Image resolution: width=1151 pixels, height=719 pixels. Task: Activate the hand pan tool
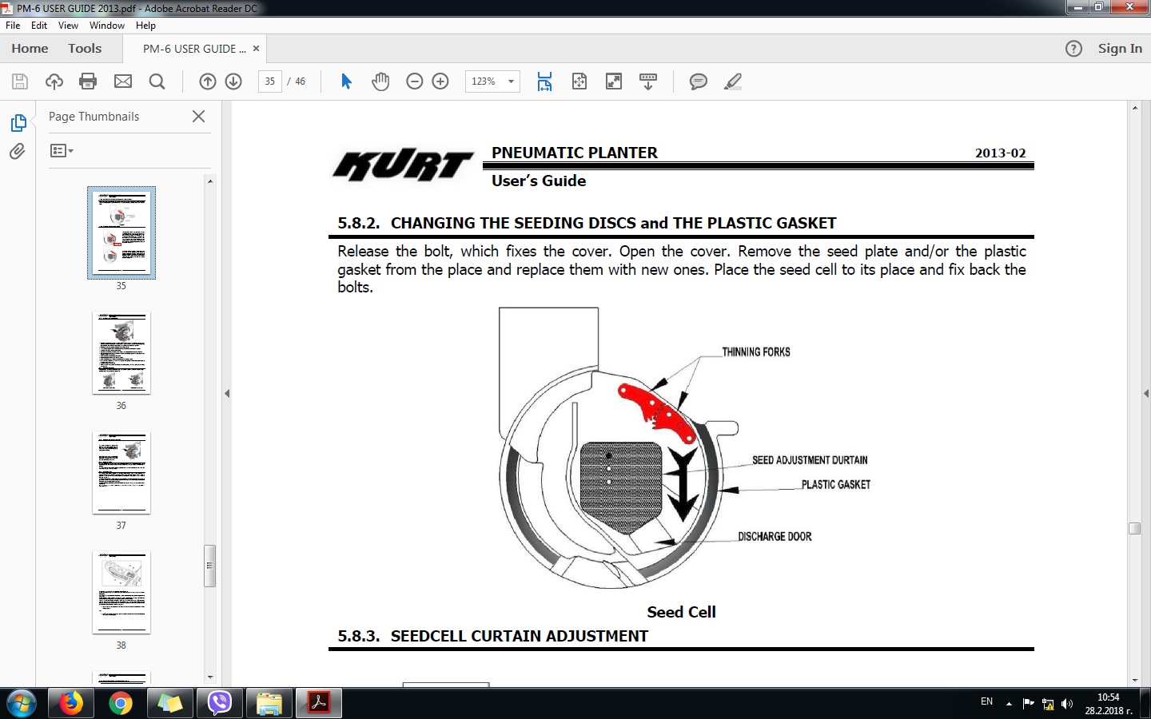point(380,81)
